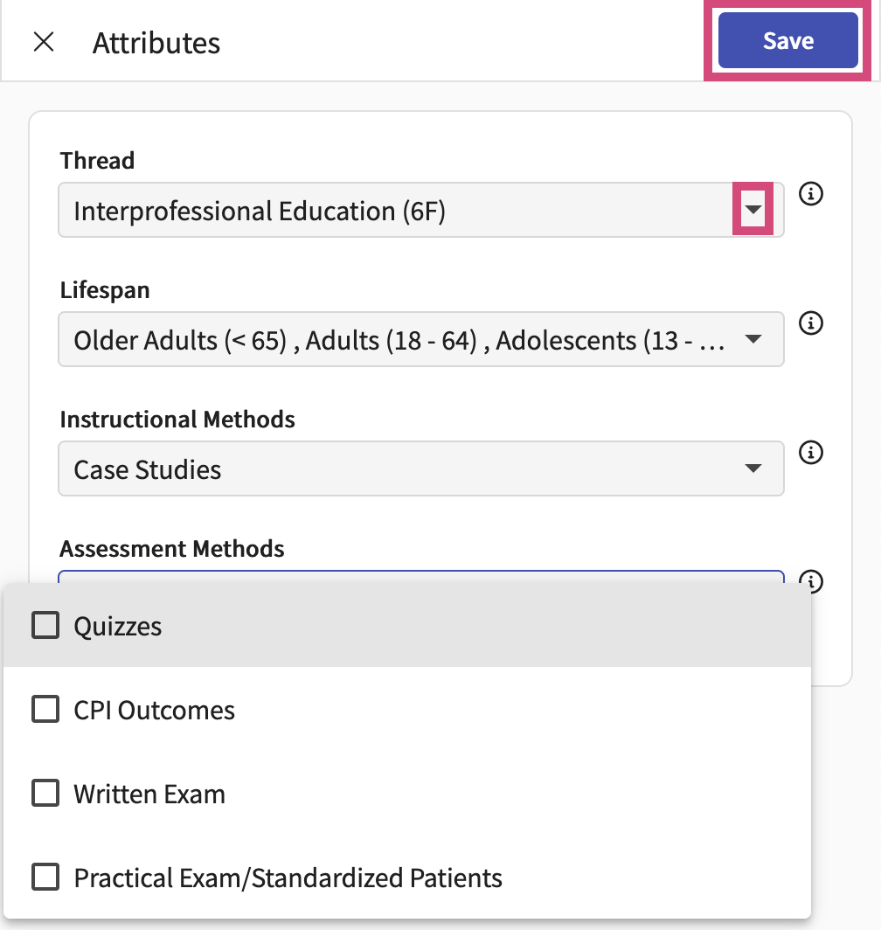Select the CPI Outcomes row in the list
This screenshot has height=930, width=881.
pos(350,709)
